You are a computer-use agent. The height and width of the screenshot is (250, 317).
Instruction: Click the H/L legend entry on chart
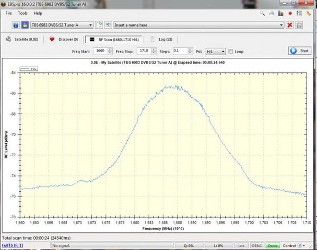29,69
